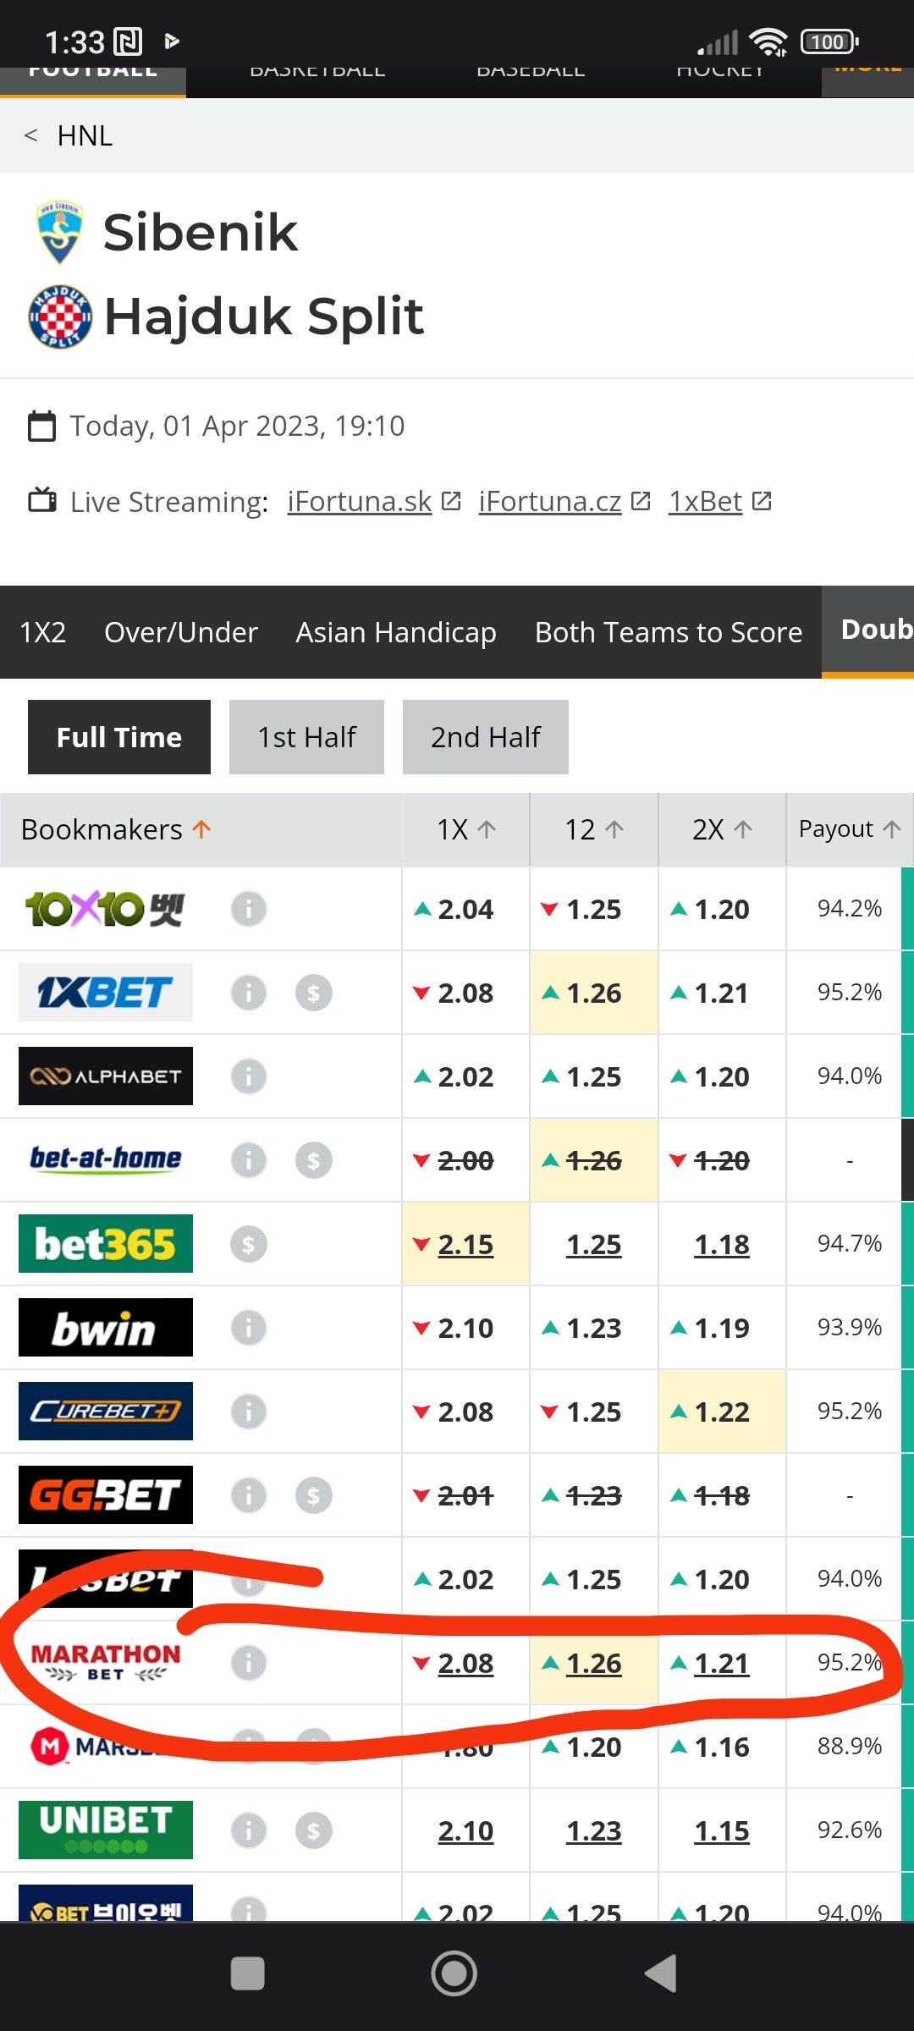Screen dimensions: 914x2031
Task: Tap the dollar icon next to GGBET
Action: [x=313, y=1495]
